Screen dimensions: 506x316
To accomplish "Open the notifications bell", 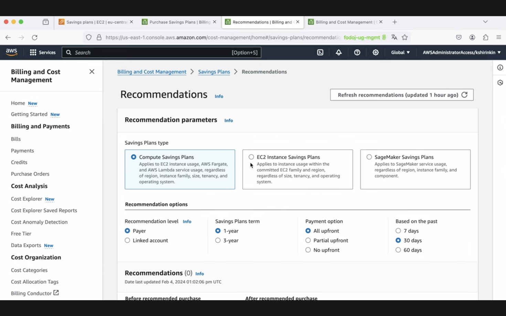I will pyautogui.click(x=339, y=53).
